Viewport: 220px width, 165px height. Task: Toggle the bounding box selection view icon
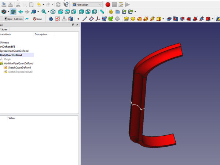13,12
